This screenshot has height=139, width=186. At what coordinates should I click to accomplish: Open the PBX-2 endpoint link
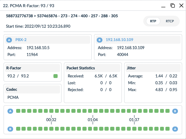(x=21, y=40)
